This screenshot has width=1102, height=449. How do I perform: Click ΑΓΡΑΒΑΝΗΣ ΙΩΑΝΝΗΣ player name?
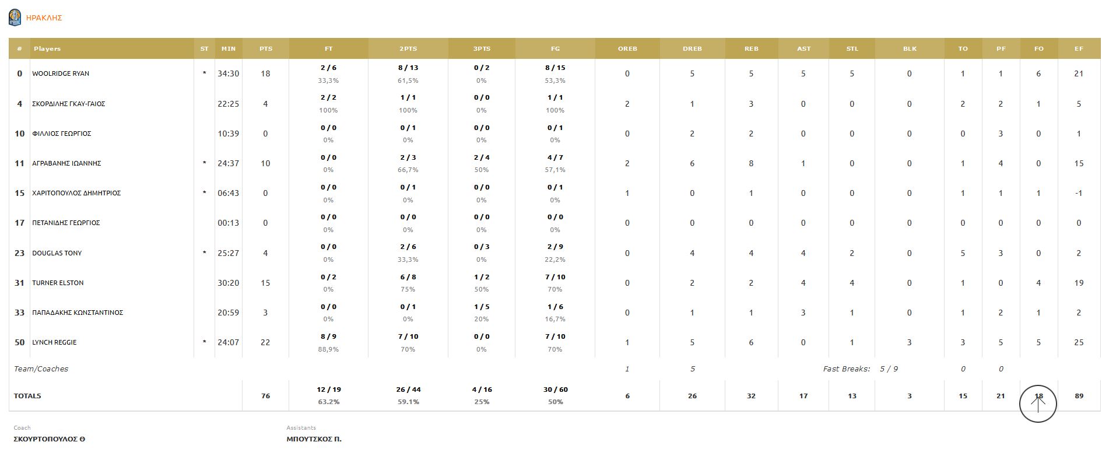pos(66,163)
